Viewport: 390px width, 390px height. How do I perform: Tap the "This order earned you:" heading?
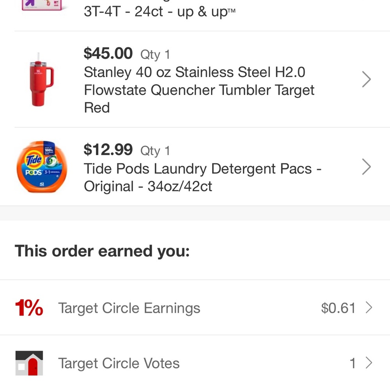pyautogui.click(x=102, y=251)
